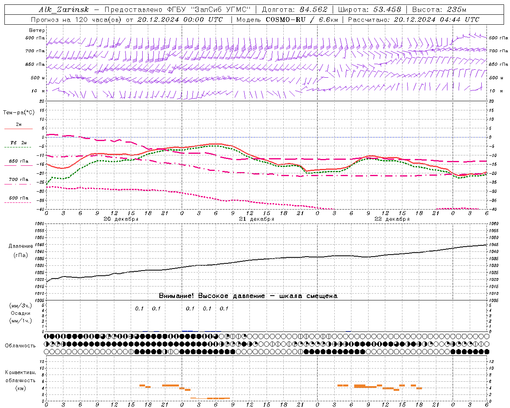
Task: Select the Тем-ра(°C) temperature axis title
Action: tap(19, 112)
